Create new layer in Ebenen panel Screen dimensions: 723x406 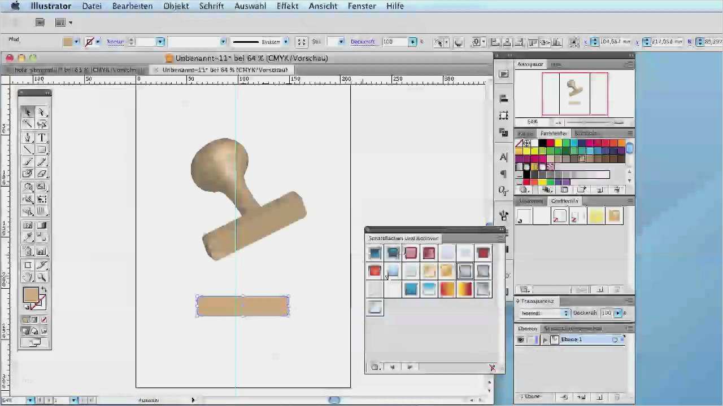click(599, 398)
